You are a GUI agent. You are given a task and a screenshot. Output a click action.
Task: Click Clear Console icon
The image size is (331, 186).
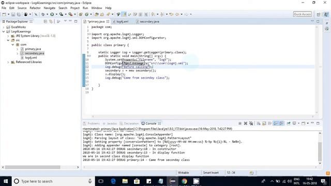(x=259, y=123)
